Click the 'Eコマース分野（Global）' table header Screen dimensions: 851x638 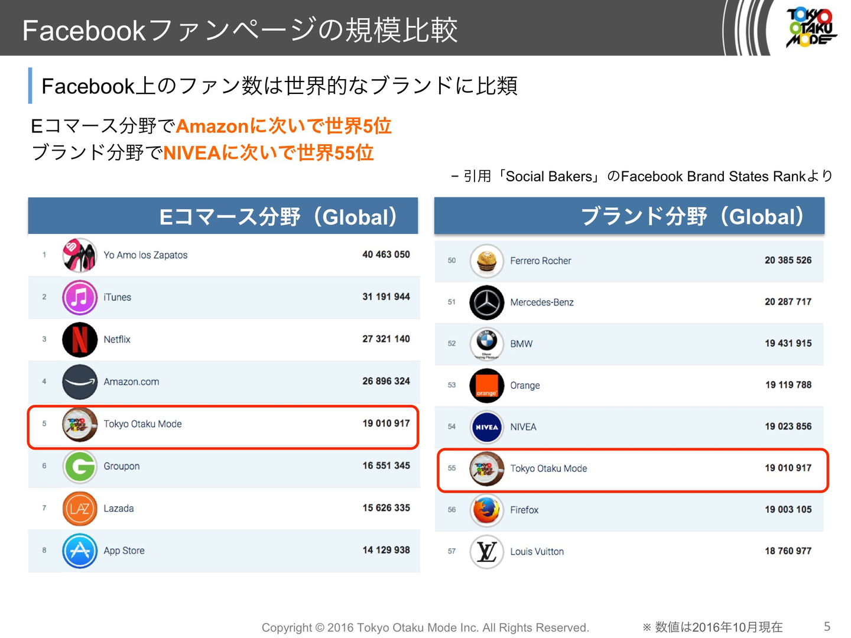tap(223, 216)
